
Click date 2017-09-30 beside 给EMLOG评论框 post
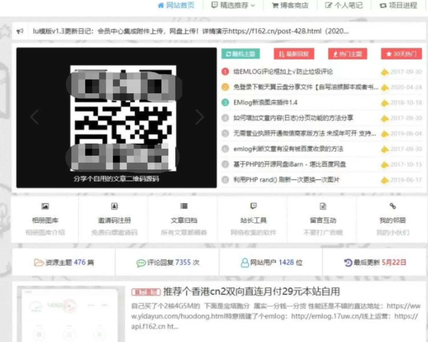(406, 72)
